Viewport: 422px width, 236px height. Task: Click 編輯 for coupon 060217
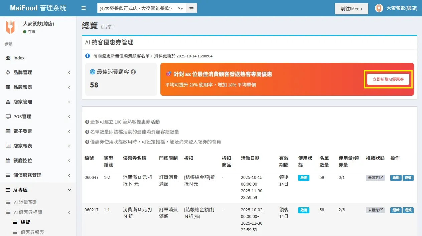point(396,210)
